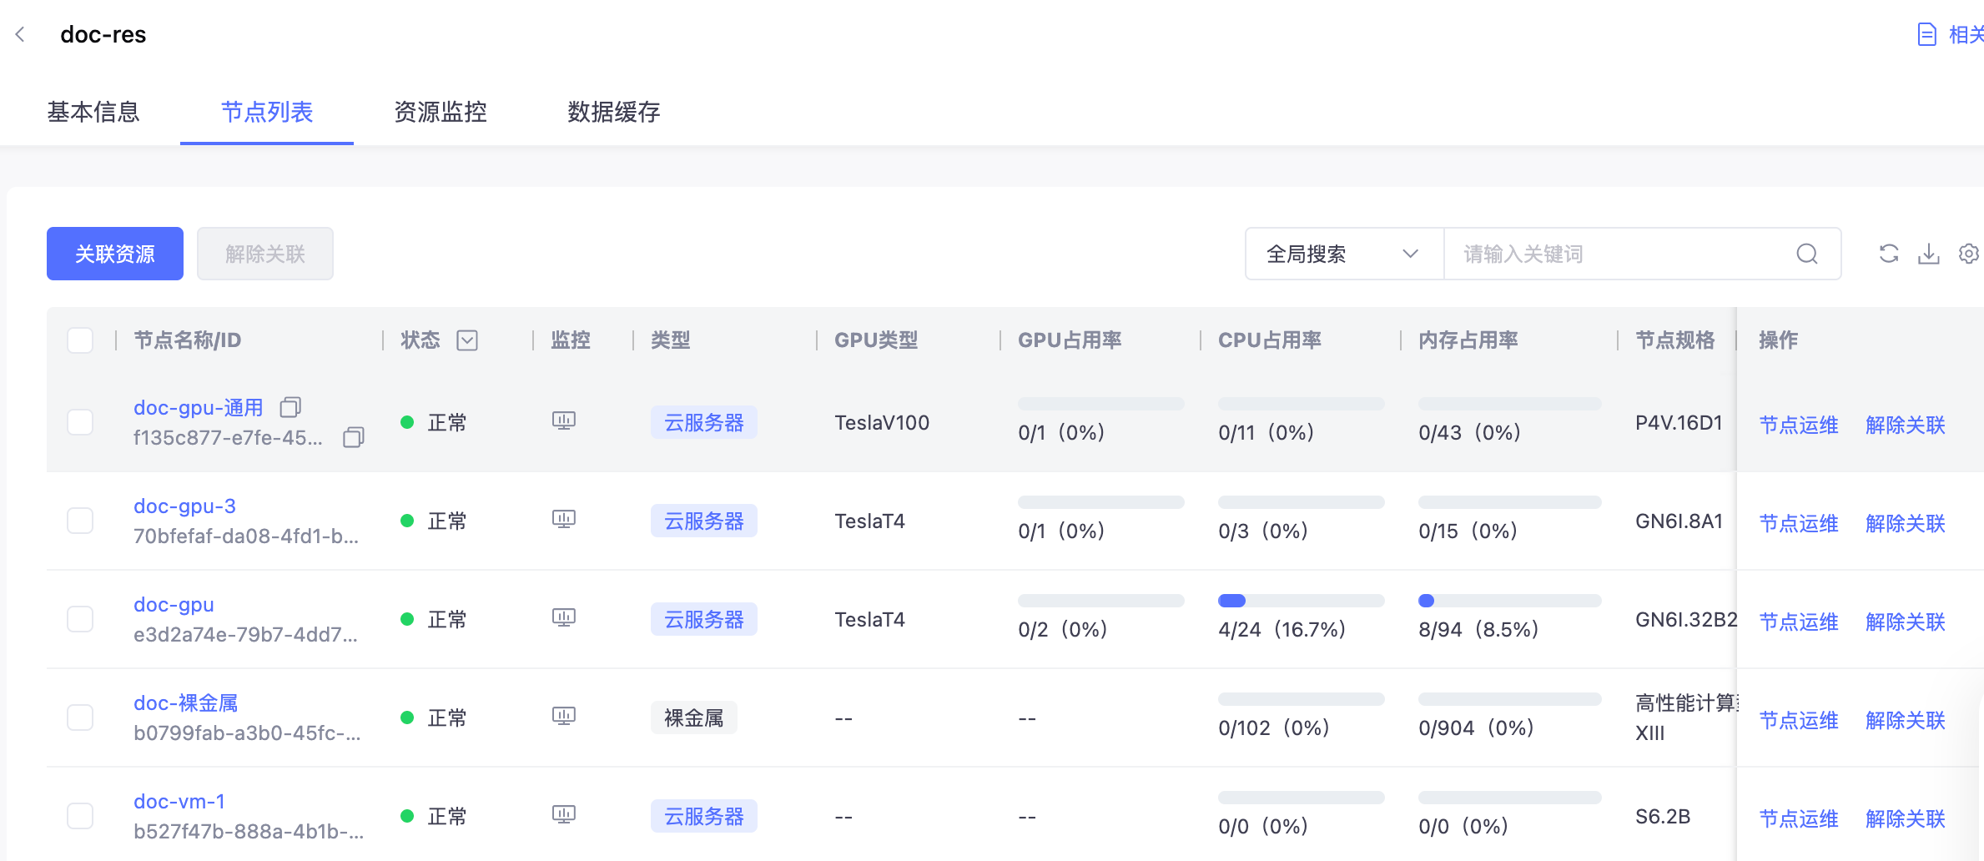Click the 内存占用率 column header
This screenshot has height=861, width=1984.
(x=1468, y=340)
